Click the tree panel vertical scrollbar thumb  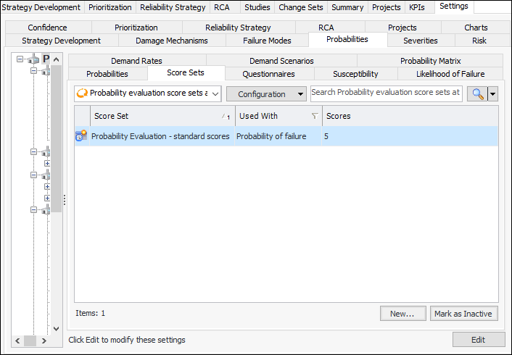click(x=56, y=138)
